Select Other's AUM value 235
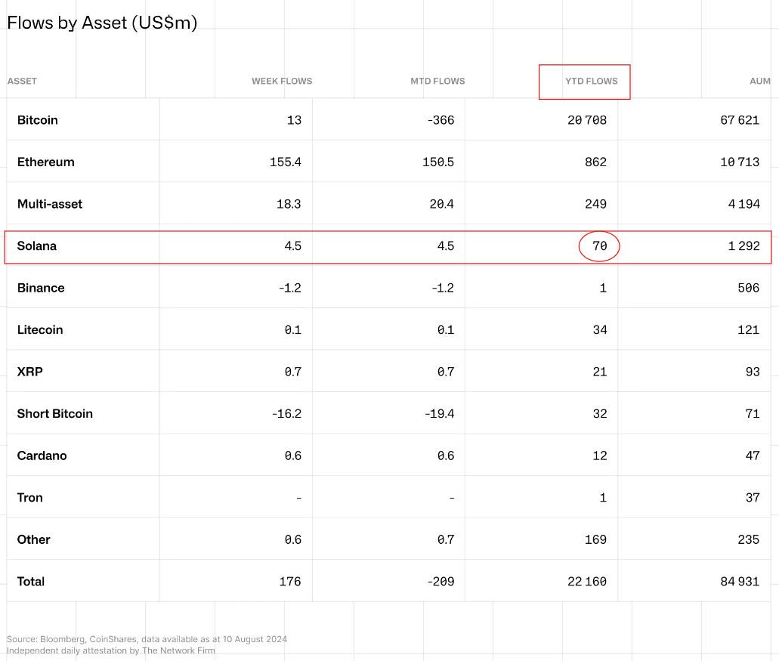This screenshot has height=661, width=779. (749, 540)
